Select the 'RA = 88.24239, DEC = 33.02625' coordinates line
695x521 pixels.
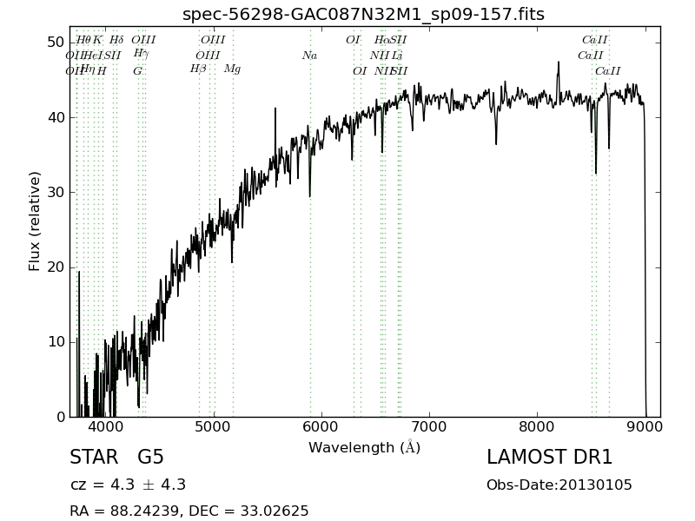189,511
